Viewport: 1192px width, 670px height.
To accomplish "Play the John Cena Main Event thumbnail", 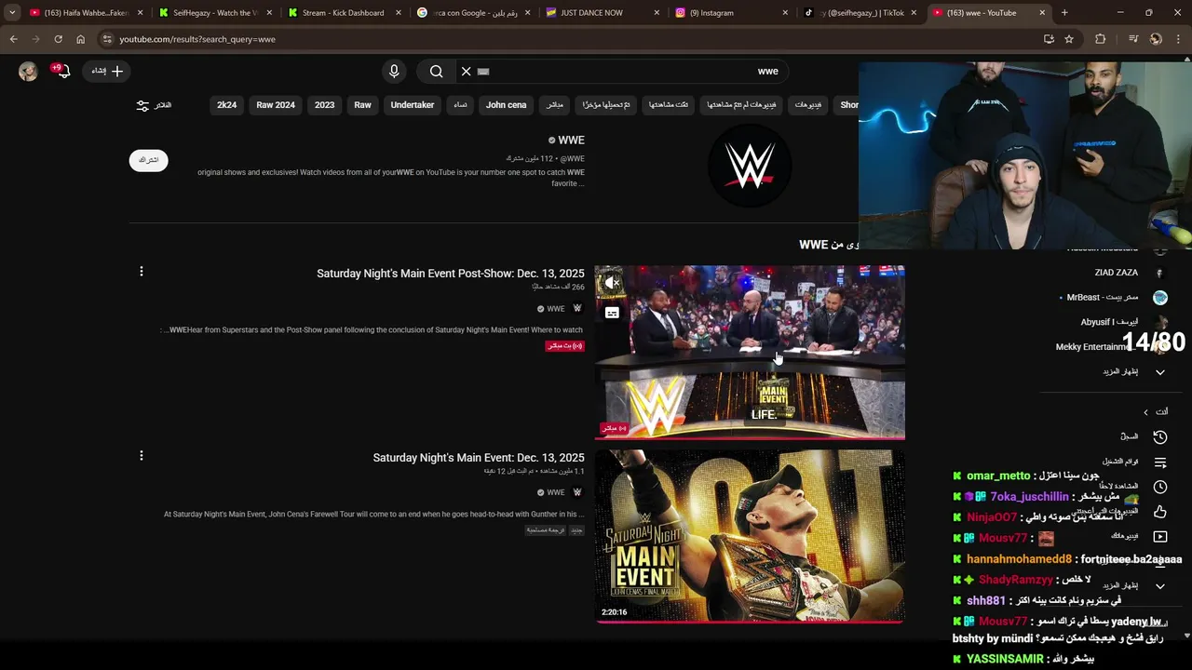I will 750,536.
